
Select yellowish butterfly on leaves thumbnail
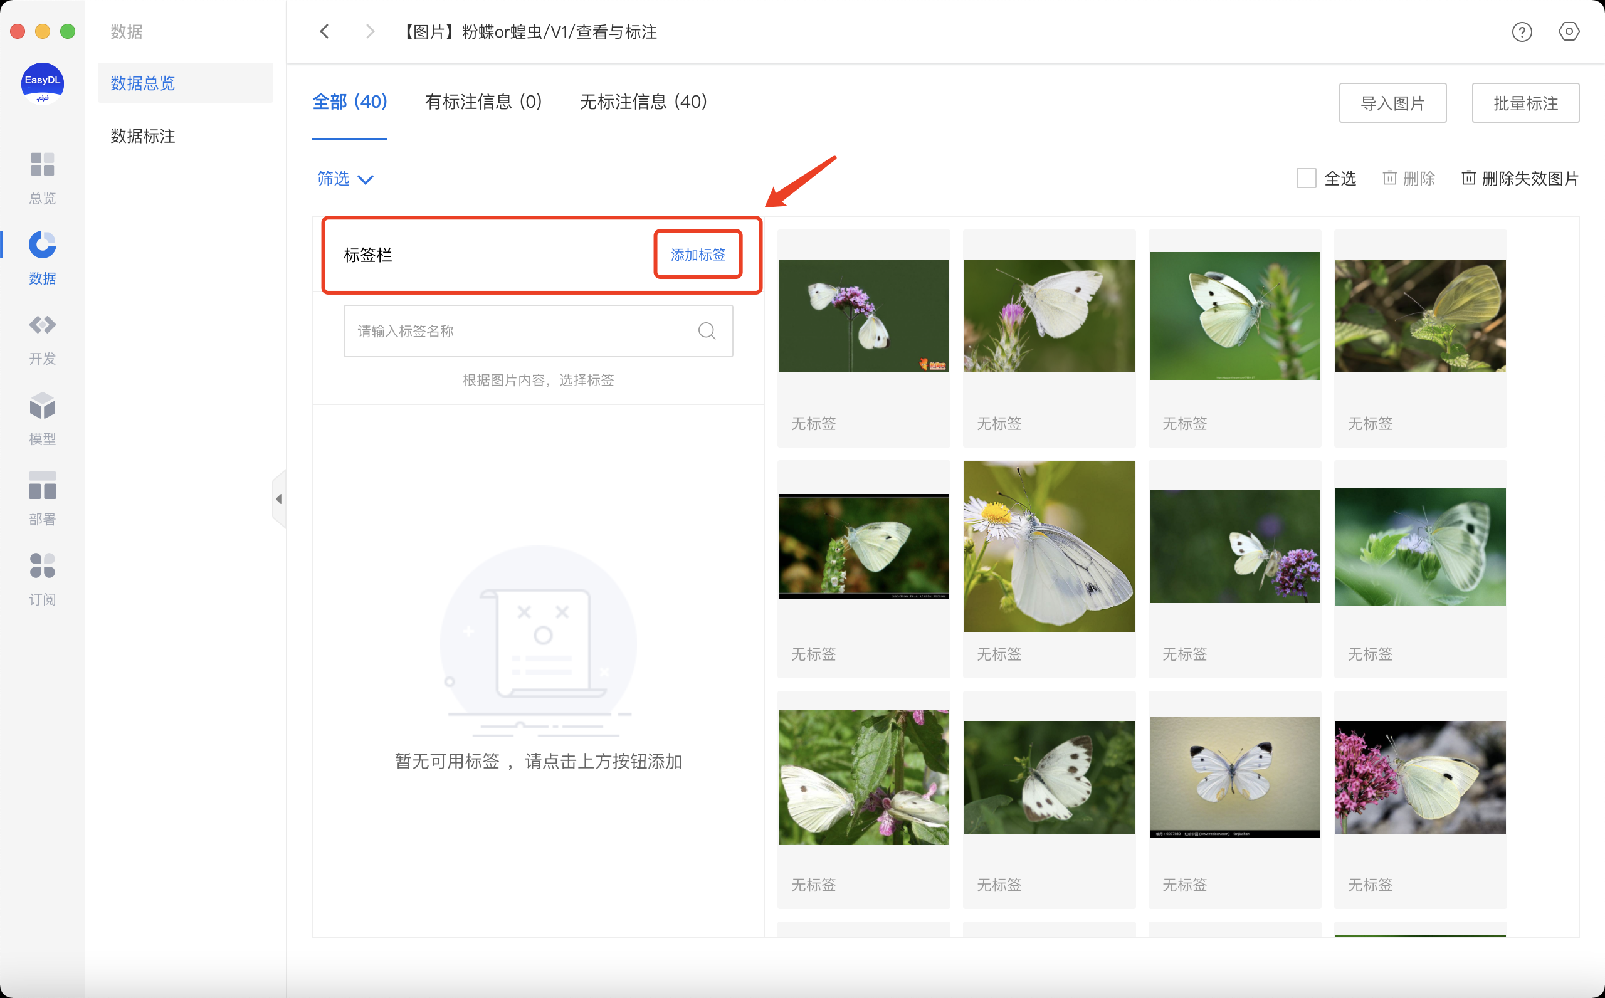tap(1420, 315)
